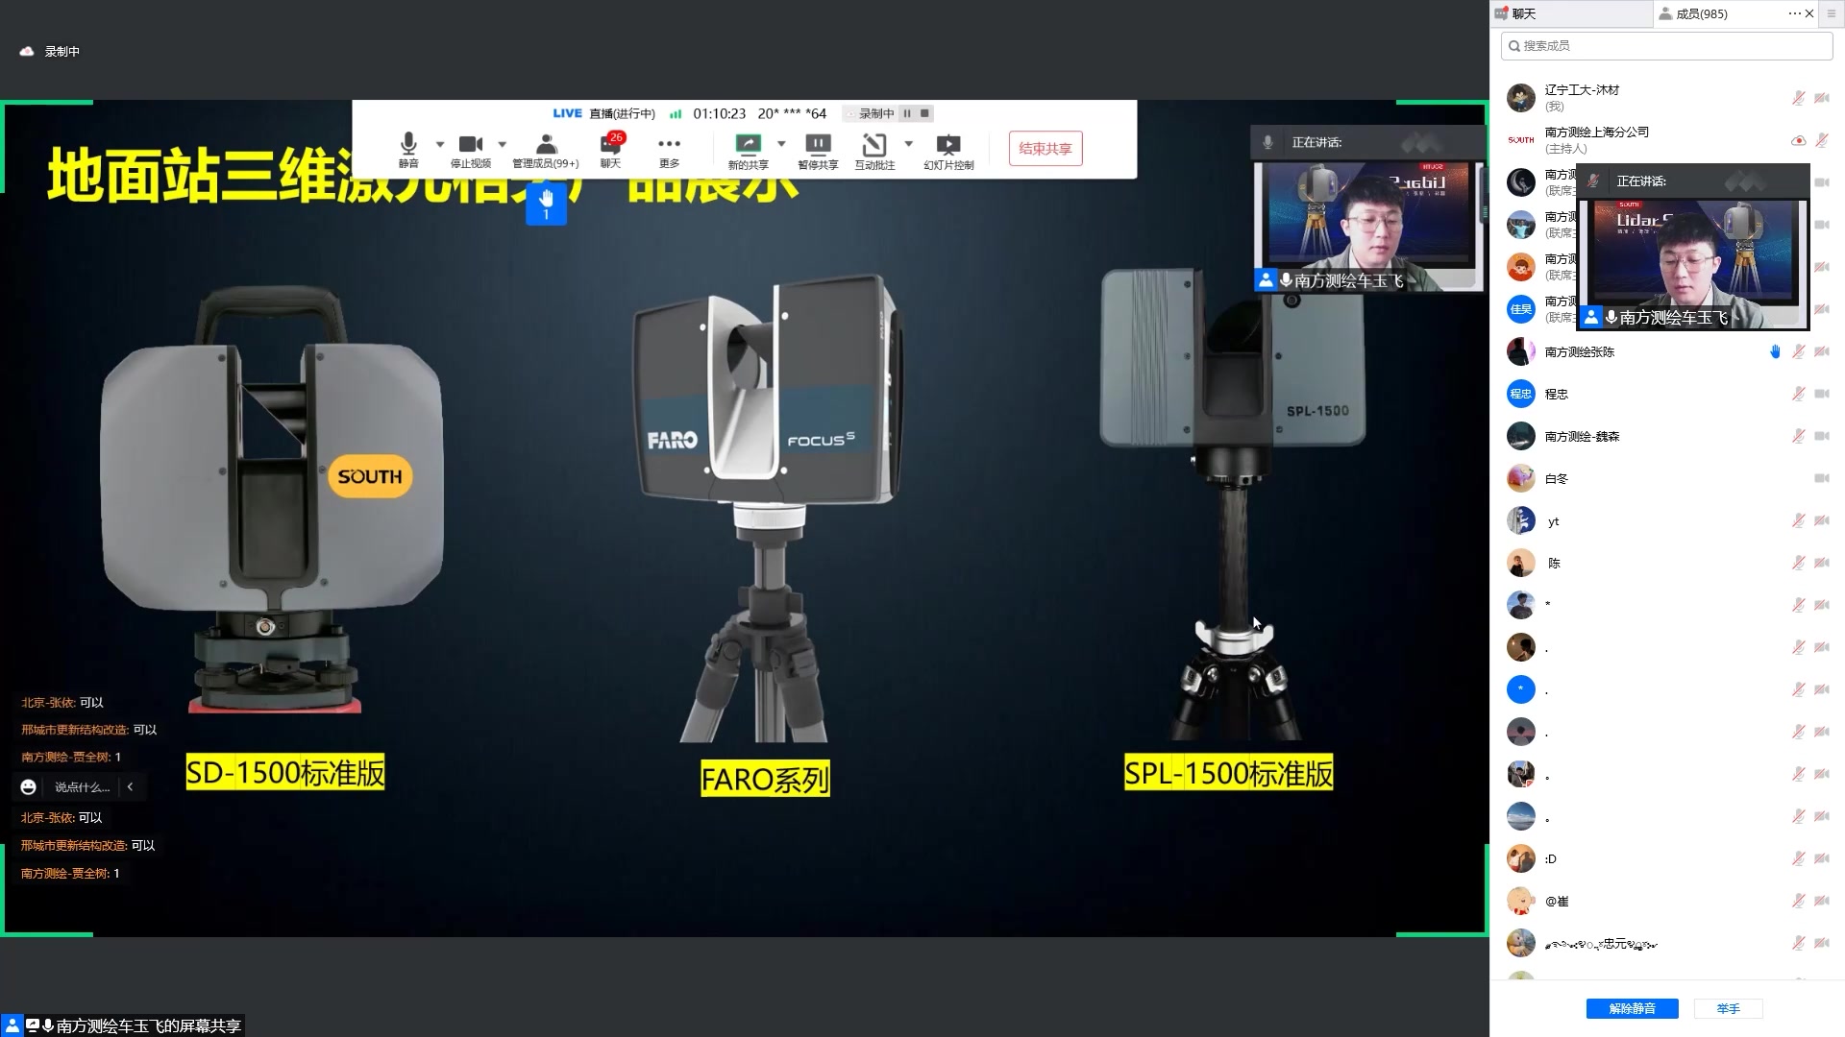Open interactive annotation (互动批注) tool
Image resolution: width=1845 pixels, height=1037 pixels.
(x=874, y=145)
